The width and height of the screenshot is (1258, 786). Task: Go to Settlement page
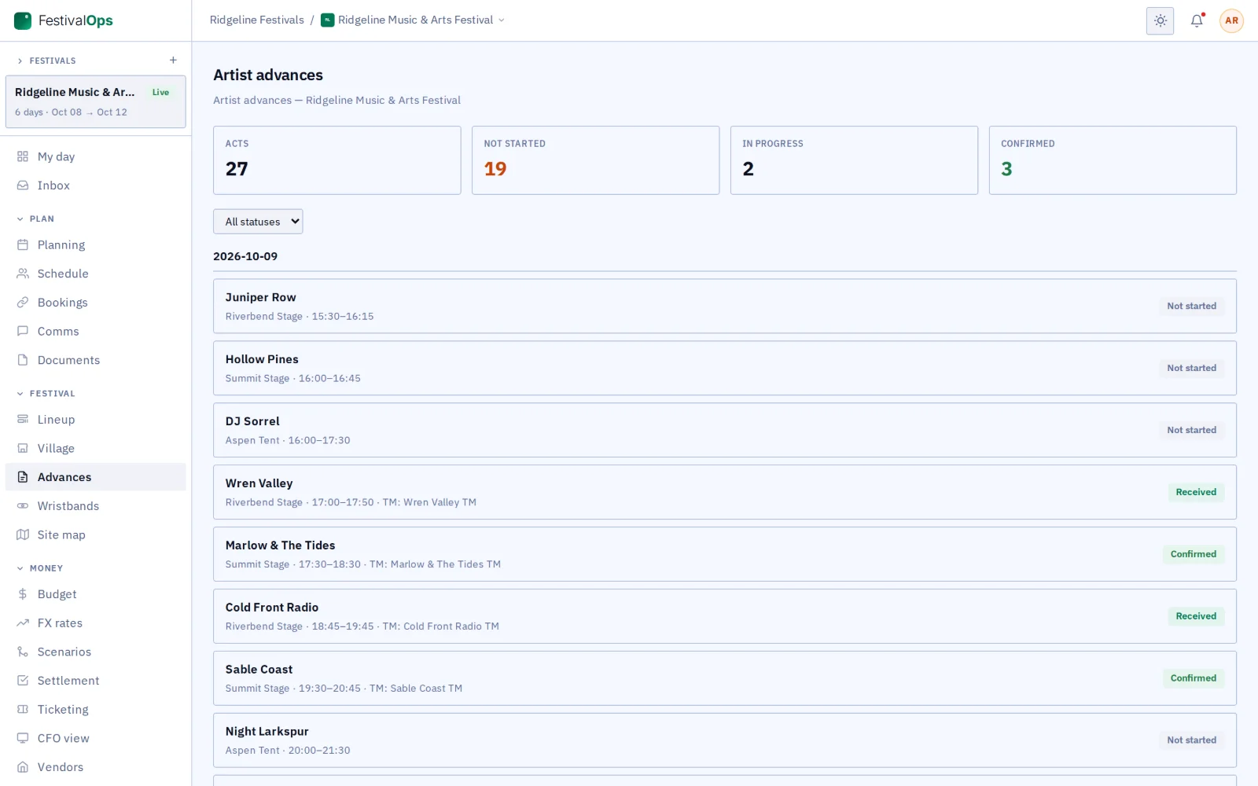coord(96,681)
